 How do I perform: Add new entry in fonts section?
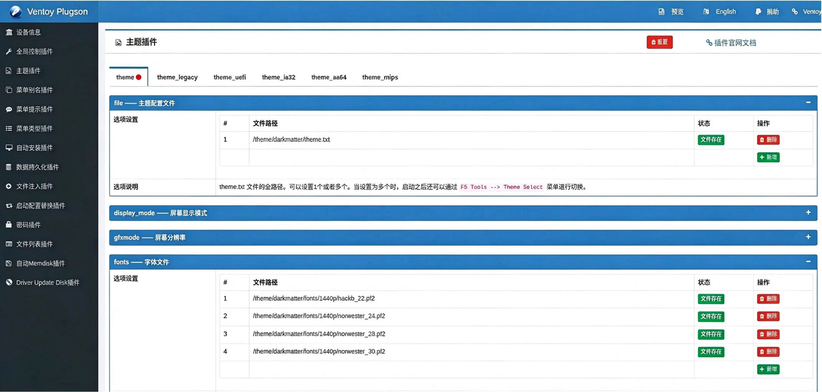(x=768, y=369)
